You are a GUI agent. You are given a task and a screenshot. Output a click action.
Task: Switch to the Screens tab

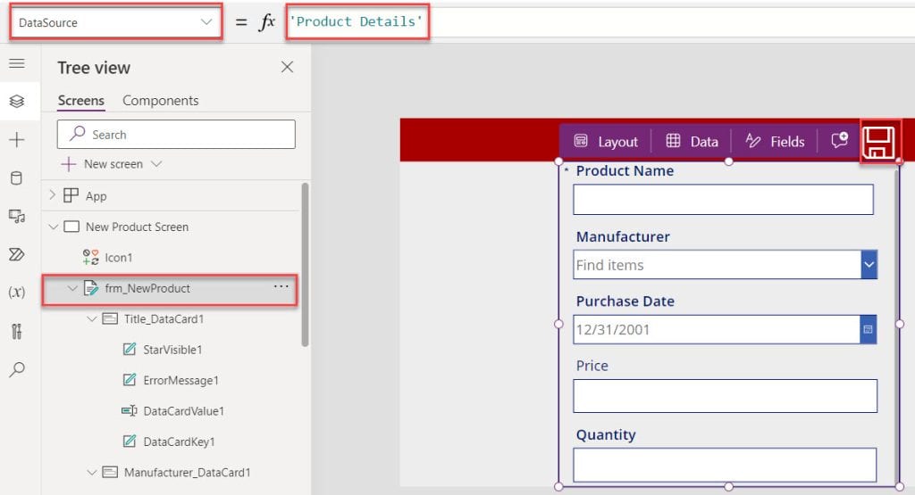tap(81, 101)
